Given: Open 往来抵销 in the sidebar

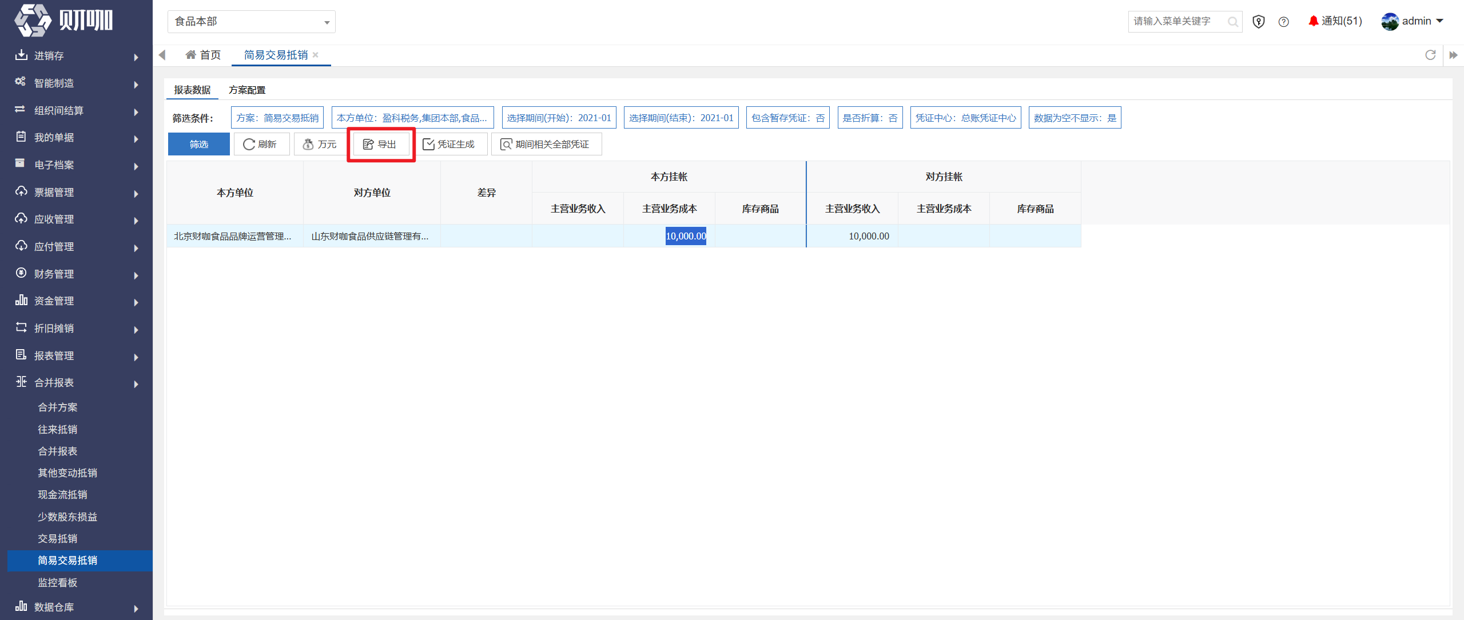Looking at the screenshot, I should point(57,429).
